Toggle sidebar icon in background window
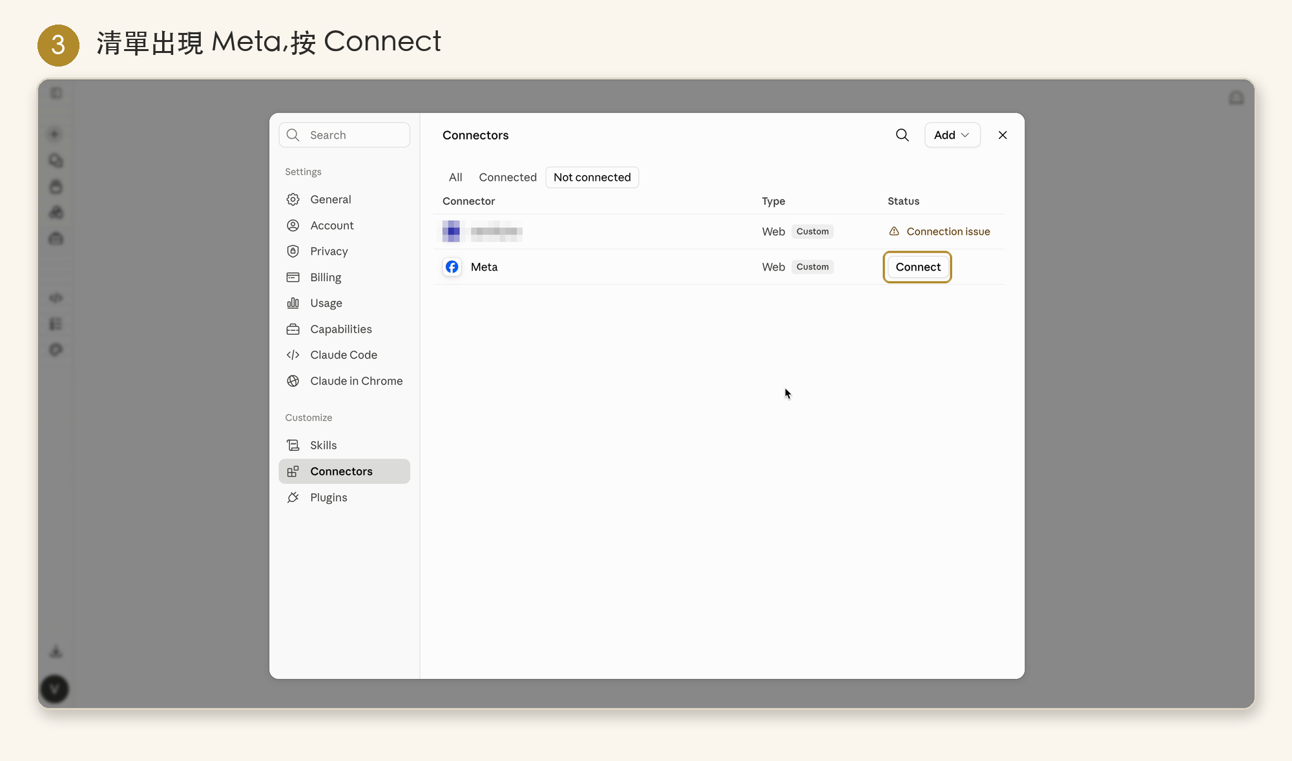The width and height of the screenshot is (1292, 761). tap(56, 94)
